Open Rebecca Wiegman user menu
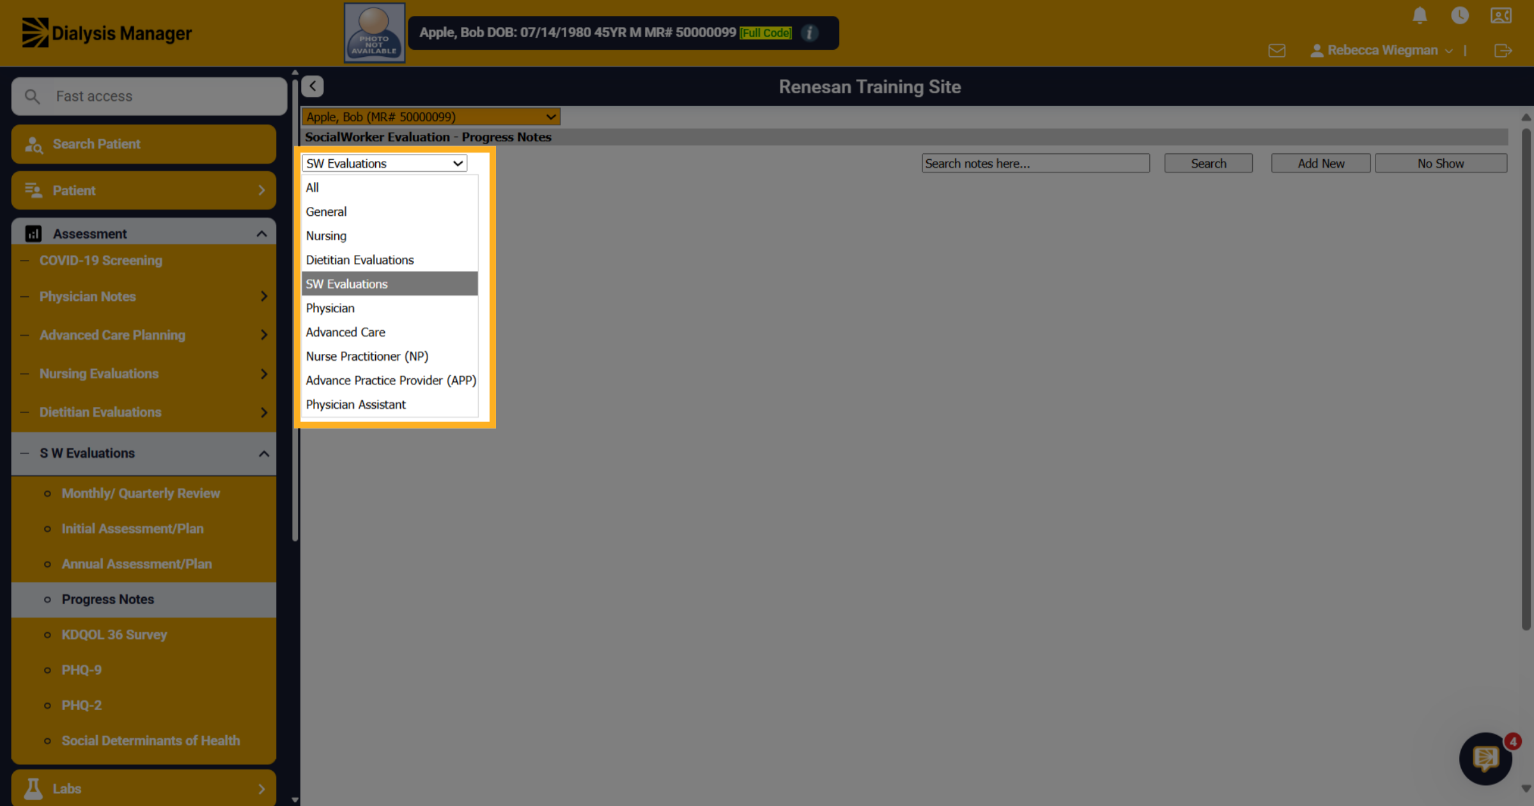This screenshot has width=1534, height=806. (1382, 50)
